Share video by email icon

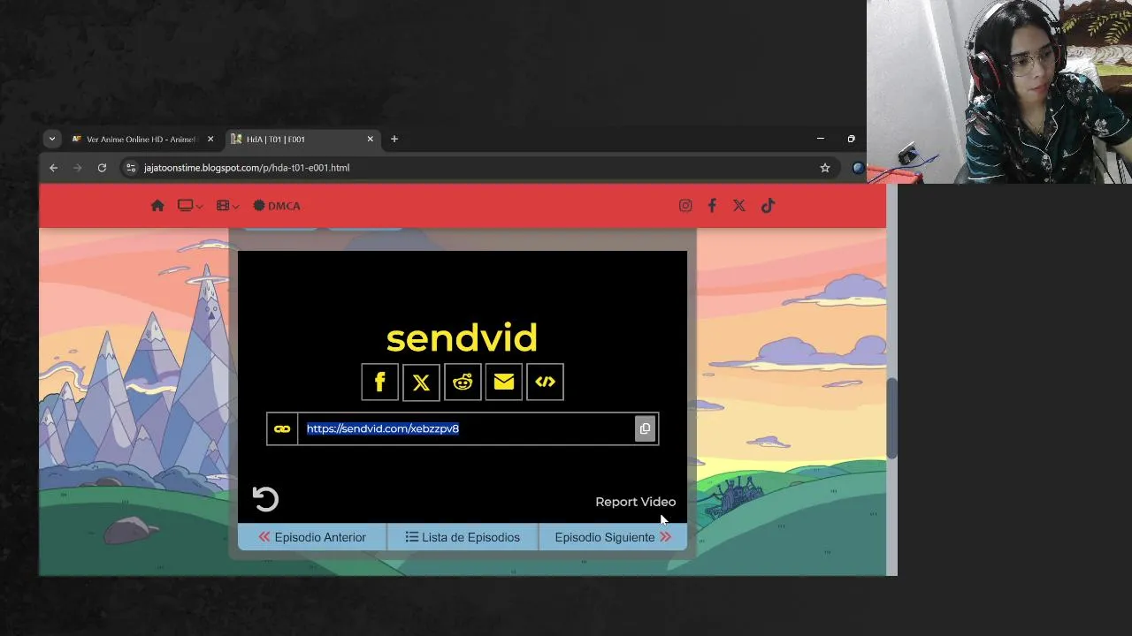coord(504,382)
